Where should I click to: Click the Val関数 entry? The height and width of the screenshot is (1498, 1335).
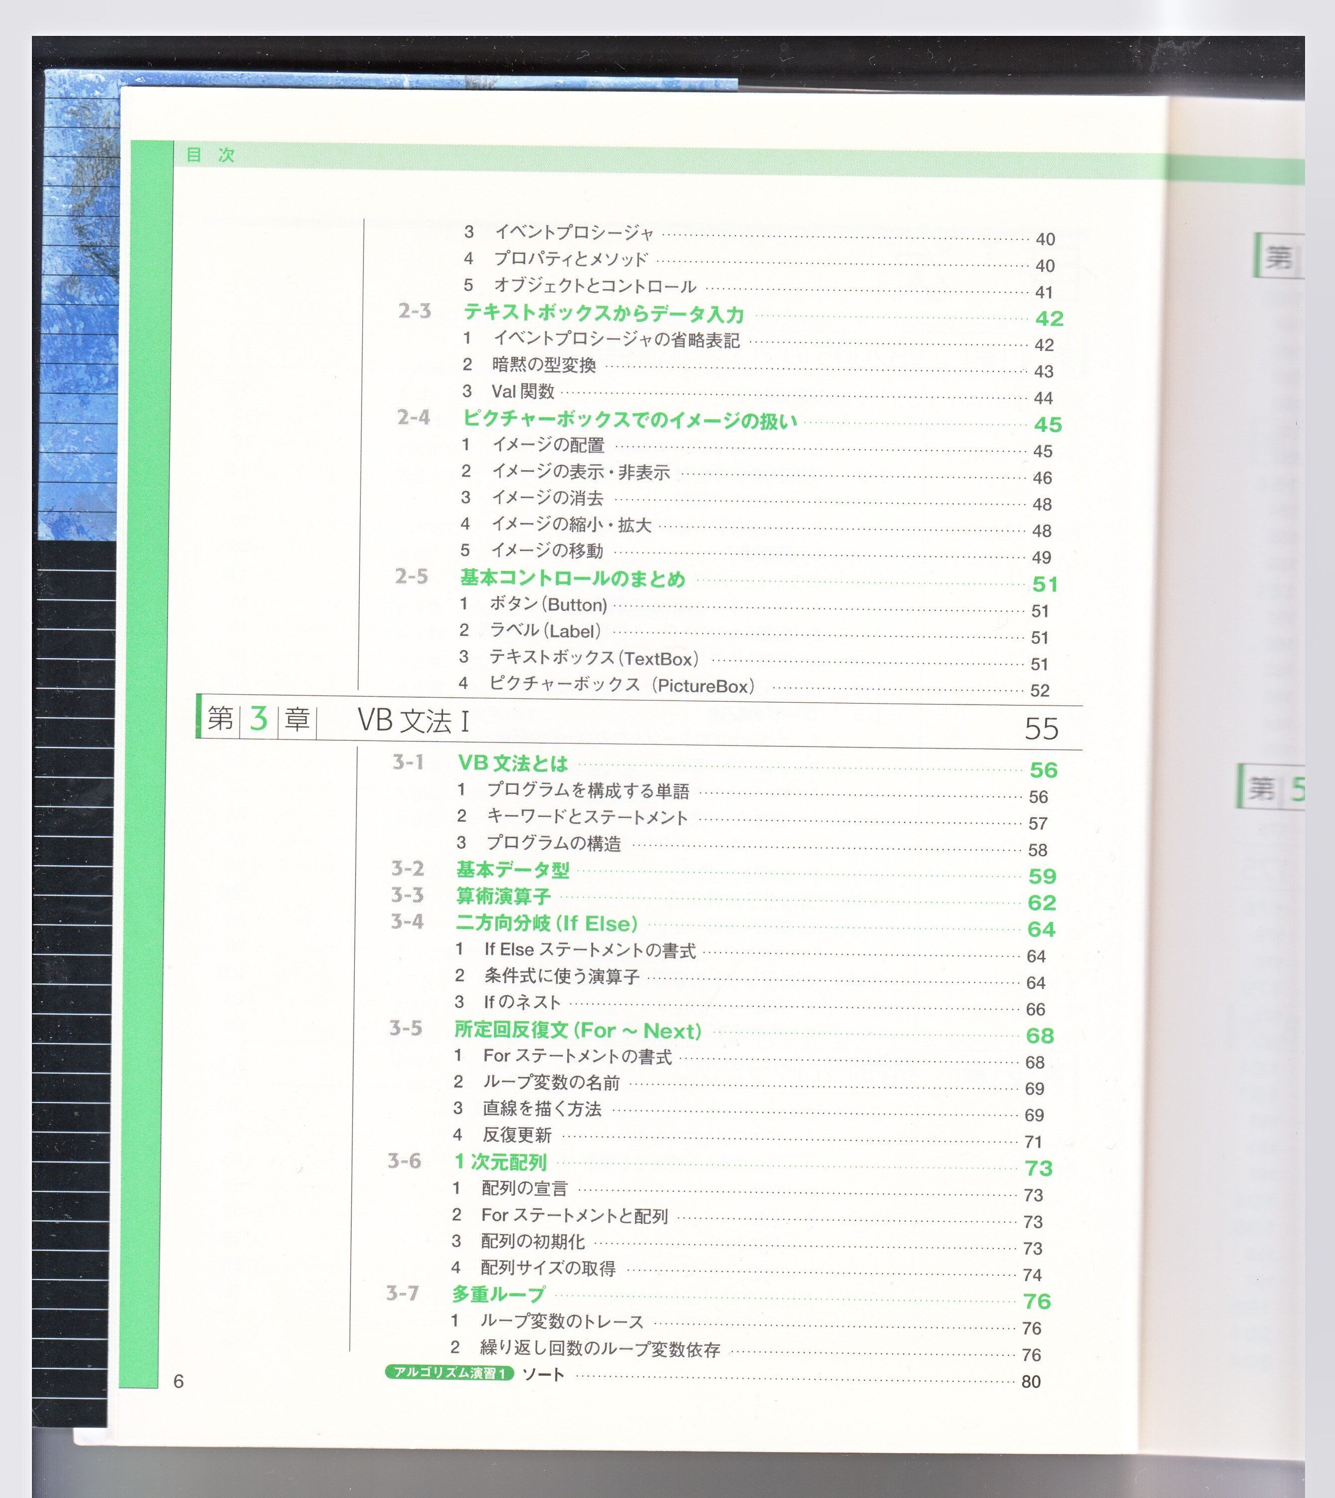tap(522, 391)
